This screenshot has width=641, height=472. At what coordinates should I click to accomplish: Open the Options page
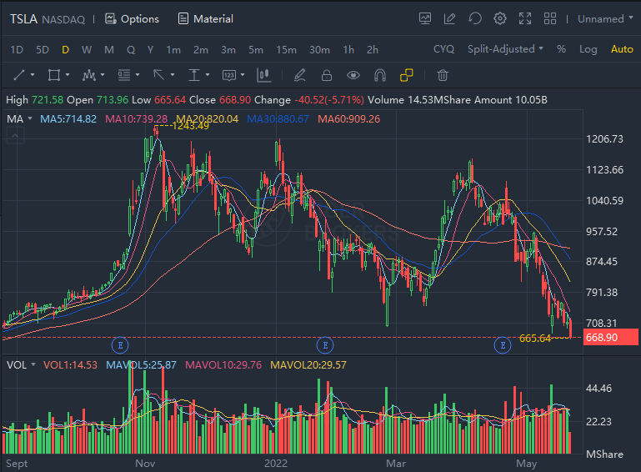coord(132,18)
